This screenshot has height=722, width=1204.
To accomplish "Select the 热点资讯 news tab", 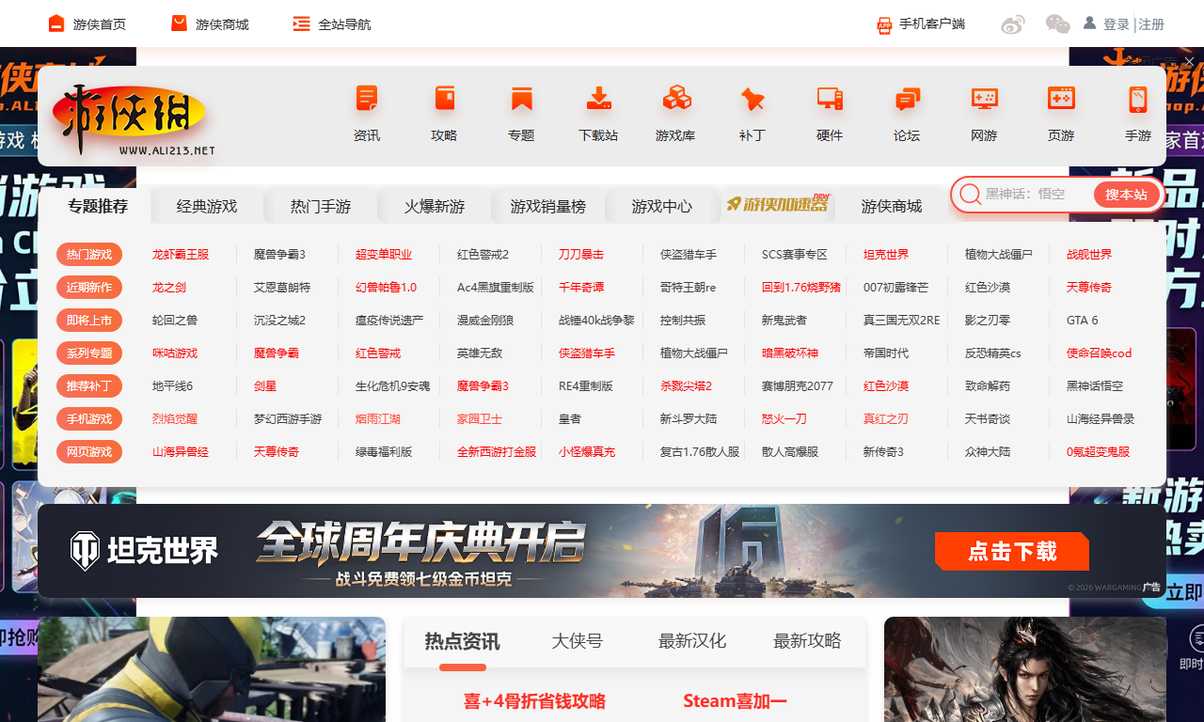I will [x=462, y=641].
